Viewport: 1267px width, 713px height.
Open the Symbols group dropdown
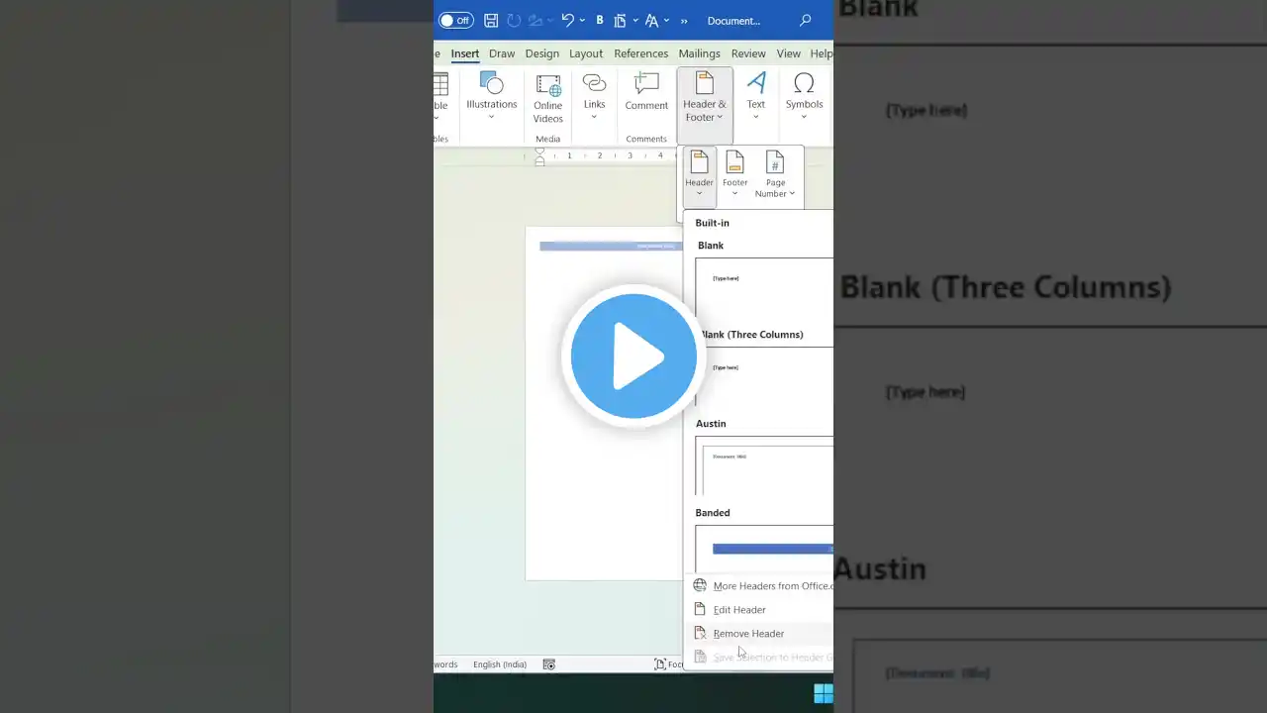tap(804, 96)
